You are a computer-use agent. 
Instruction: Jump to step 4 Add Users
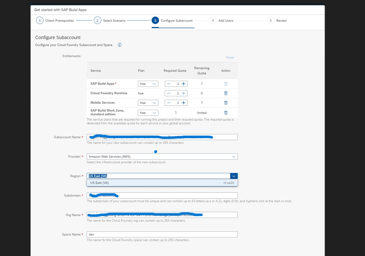[221, 21]
